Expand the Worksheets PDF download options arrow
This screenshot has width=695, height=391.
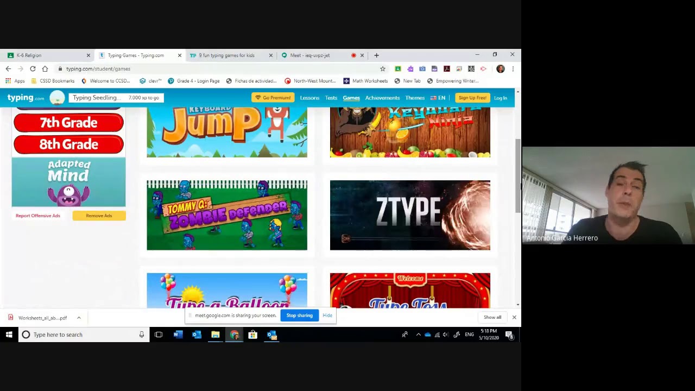[79, 318]
